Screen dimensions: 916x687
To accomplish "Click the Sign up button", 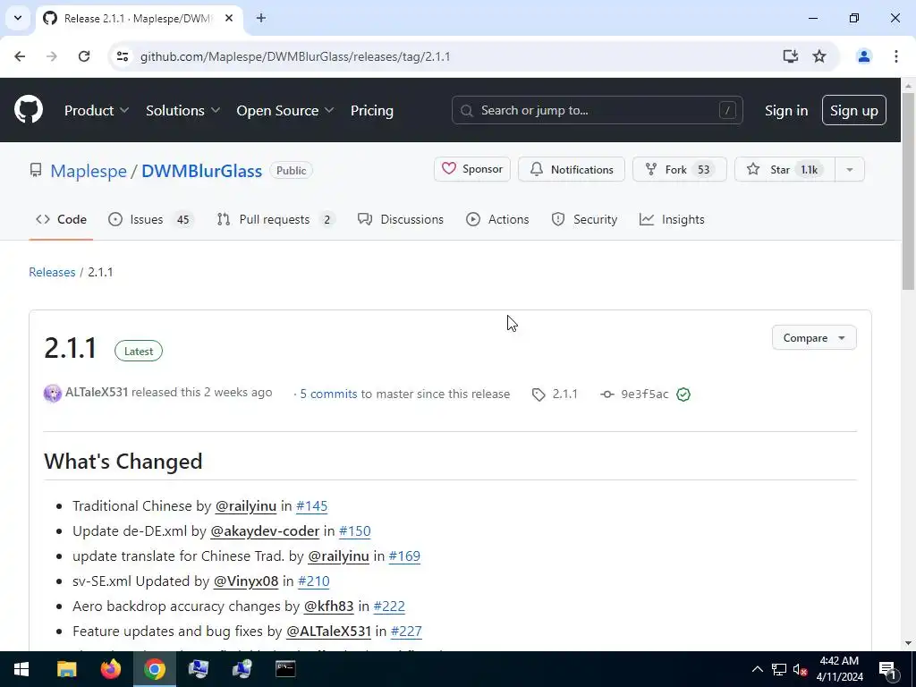I will [853, 110].
